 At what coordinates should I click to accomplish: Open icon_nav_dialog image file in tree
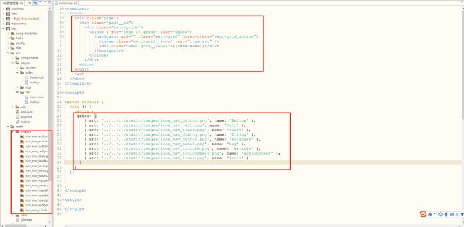point(37,156)
